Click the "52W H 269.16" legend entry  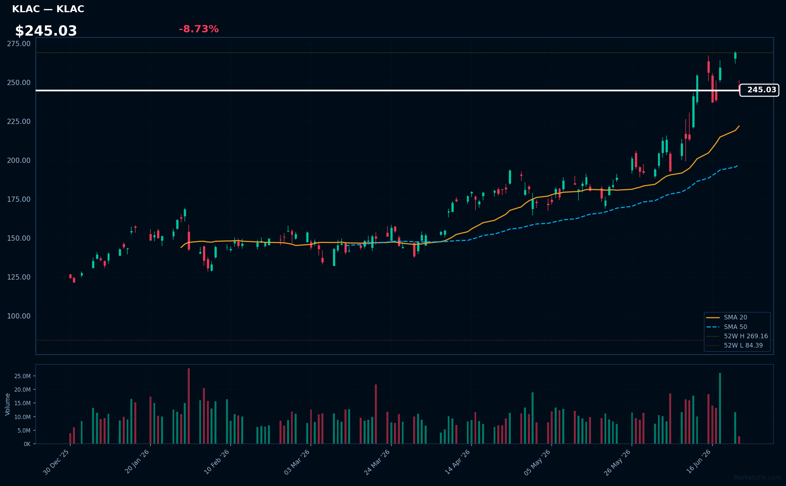737,336
